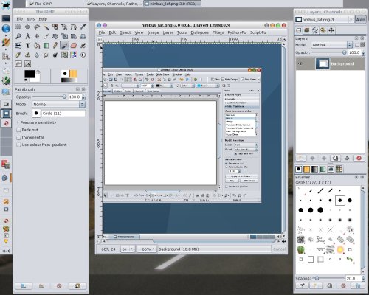Select the Bucket Fill tool
Image resolution: width=369 pixels, height=295 pixels.
coord(37,46)
